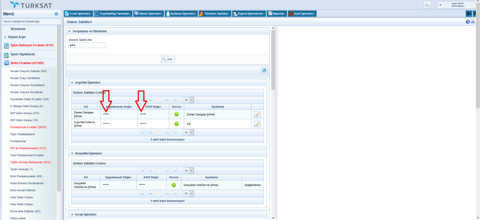
Task: Open the Evrak İşlemleri menu
Action: [78, 14]
